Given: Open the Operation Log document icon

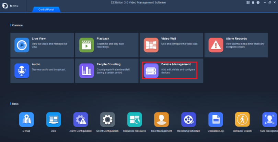Looking at the screenshot, I should tap(216, 119).
